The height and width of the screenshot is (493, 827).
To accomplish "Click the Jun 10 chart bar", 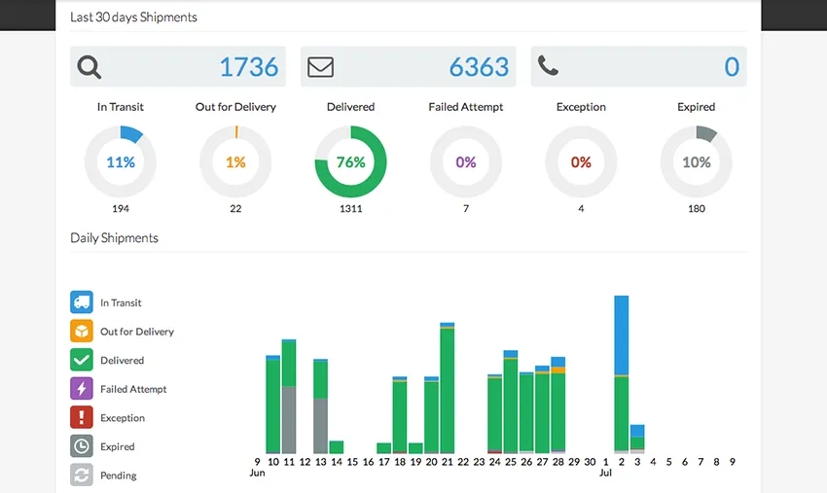I will click(273, 405).
